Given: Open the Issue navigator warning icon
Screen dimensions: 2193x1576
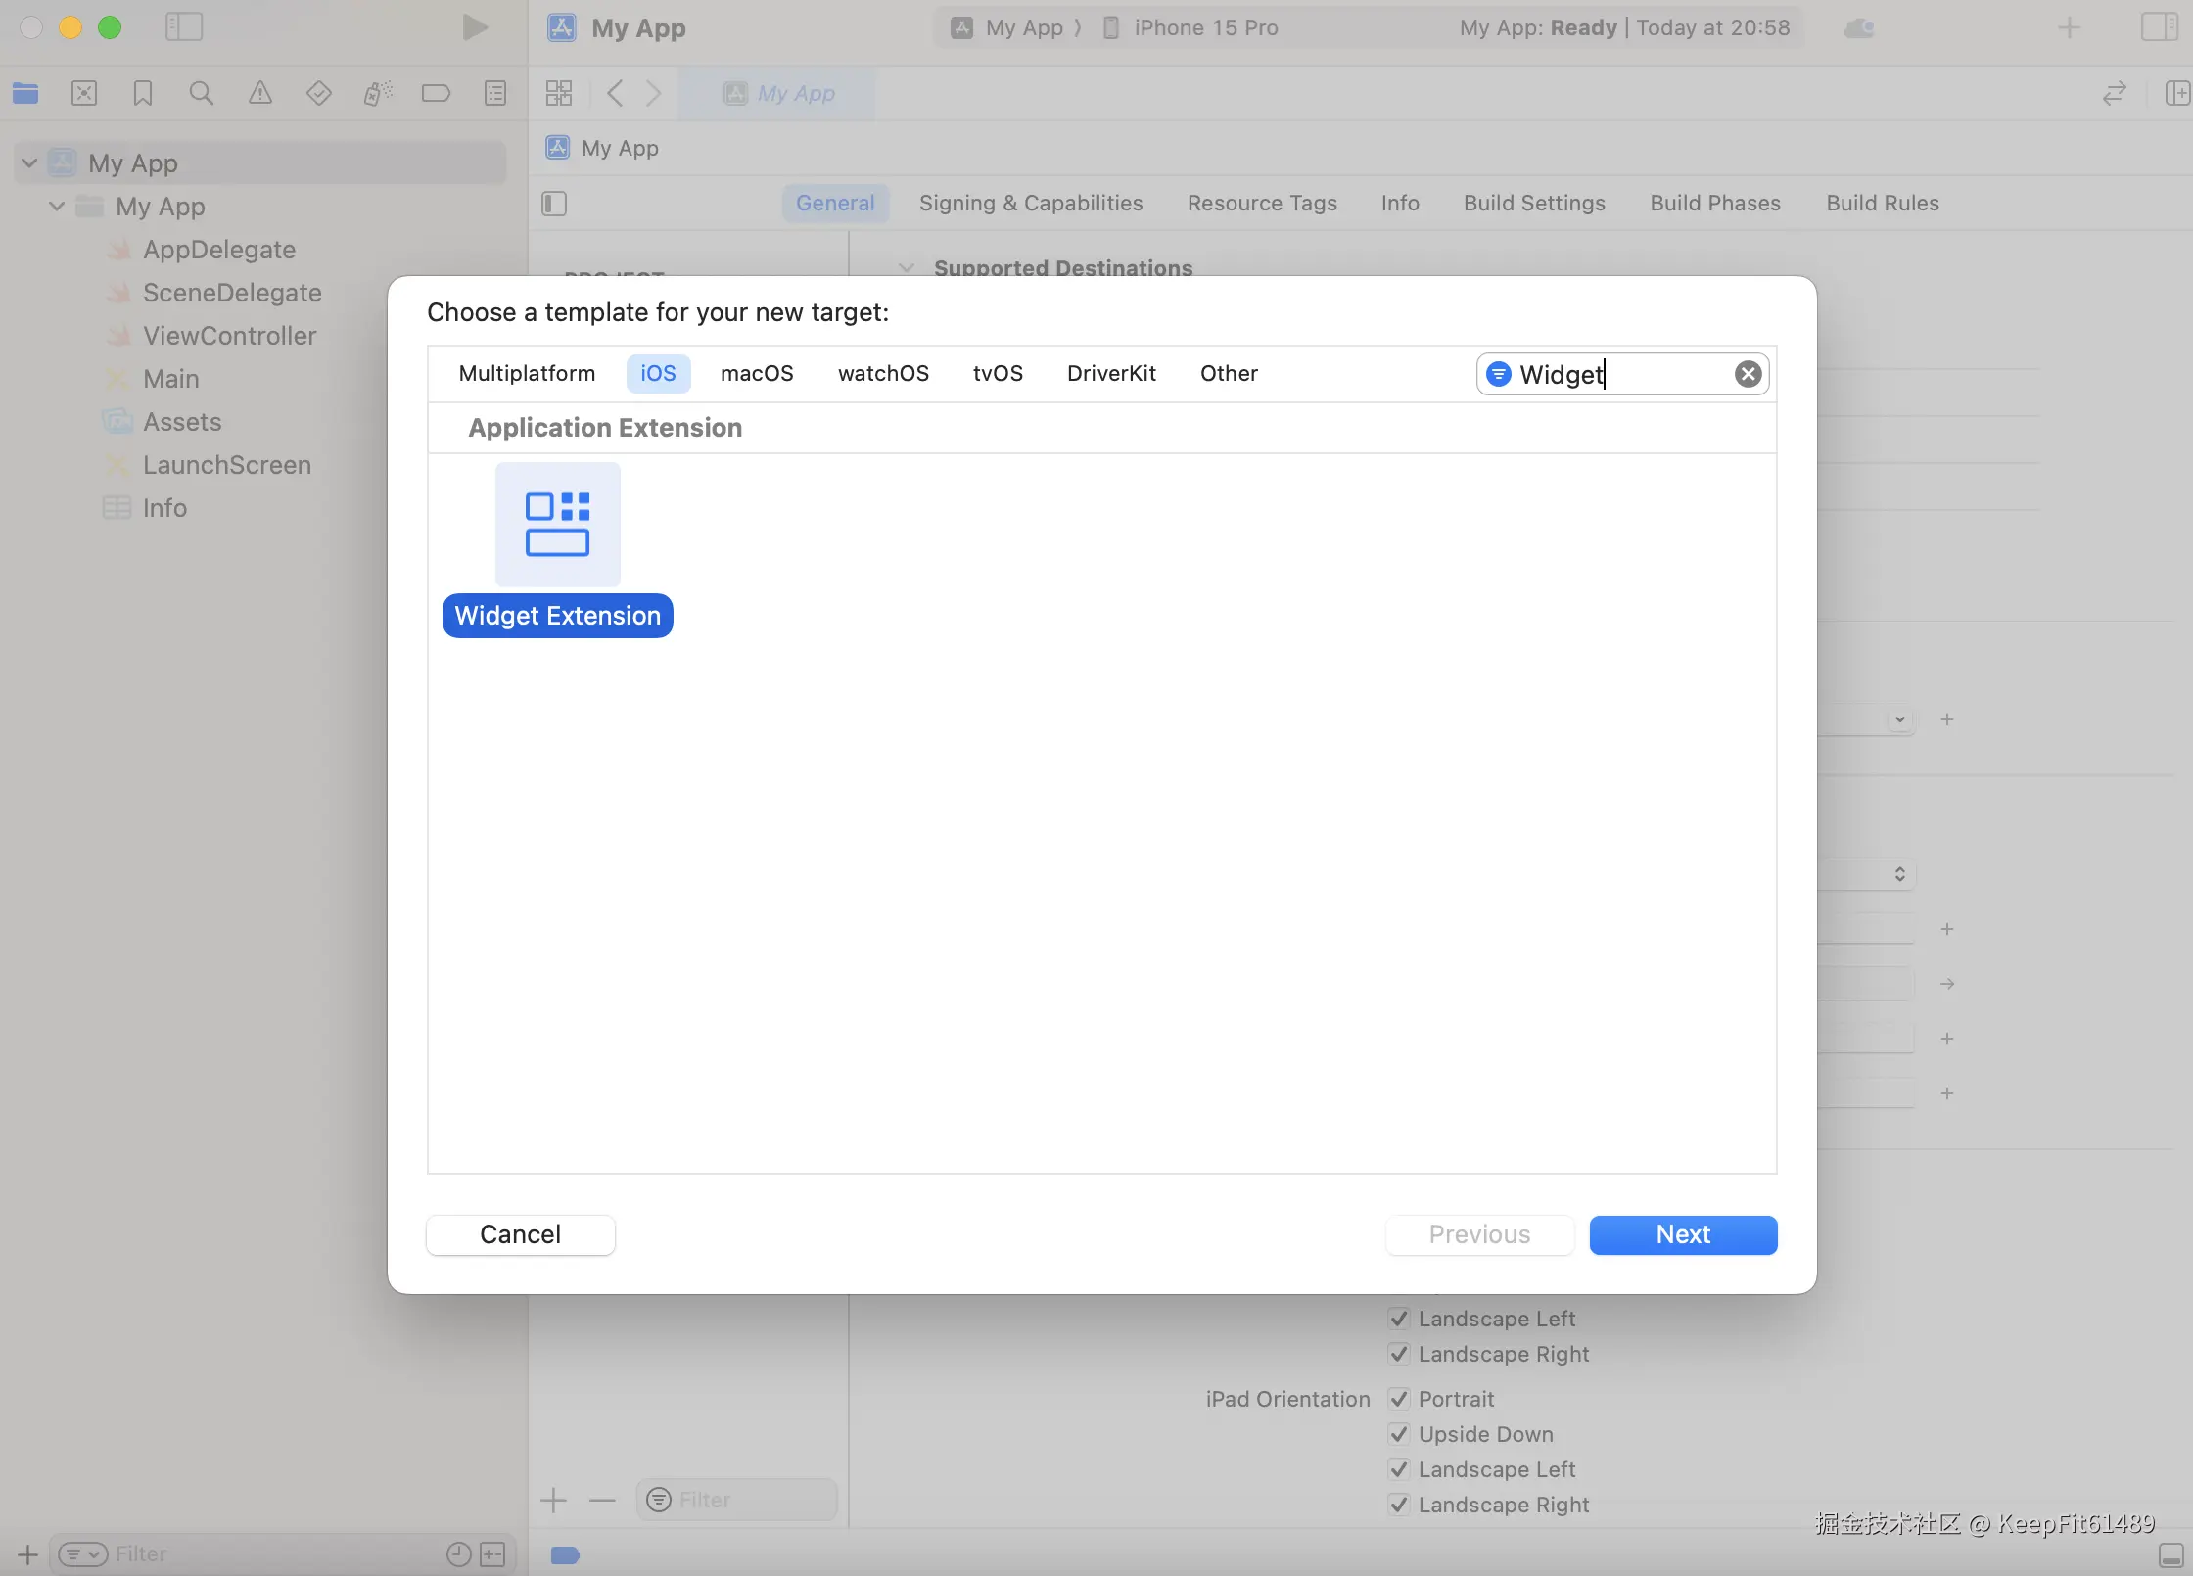Looking at the screenshot, I should pyautogui.click(x=259, y=94).
